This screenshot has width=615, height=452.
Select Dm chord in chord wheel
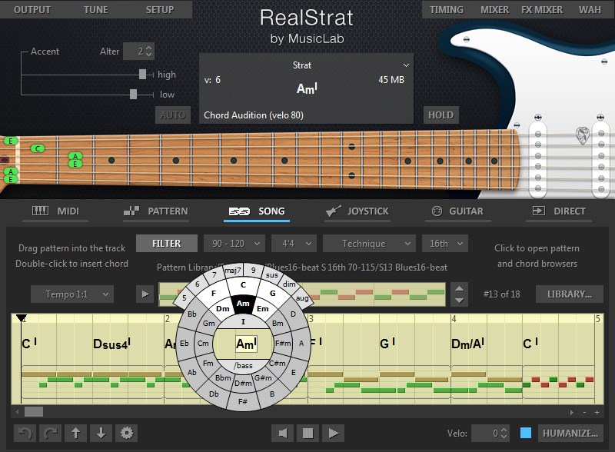pyautogui.click(x=222, y=309)
